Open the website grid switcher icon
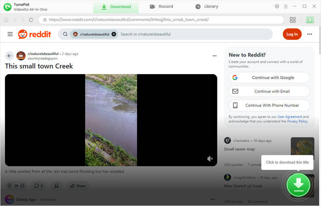The height and width of the screenshot is (206, 321). (293, 20)
